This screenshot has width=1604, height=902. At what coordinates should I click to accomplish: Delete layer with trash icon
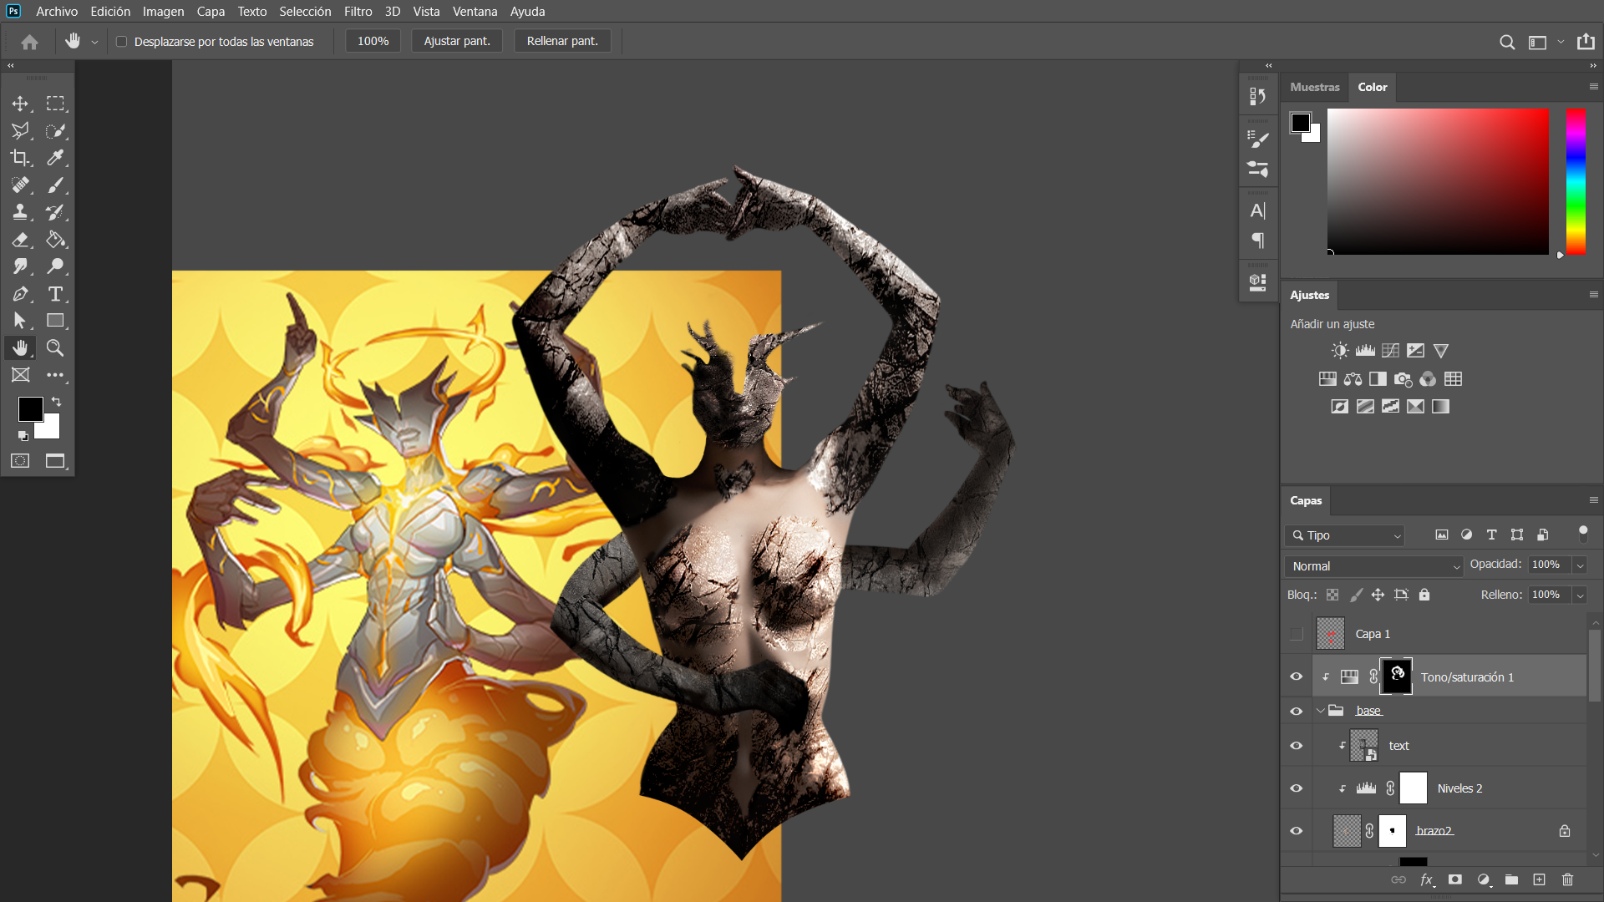pos(1567,879)
